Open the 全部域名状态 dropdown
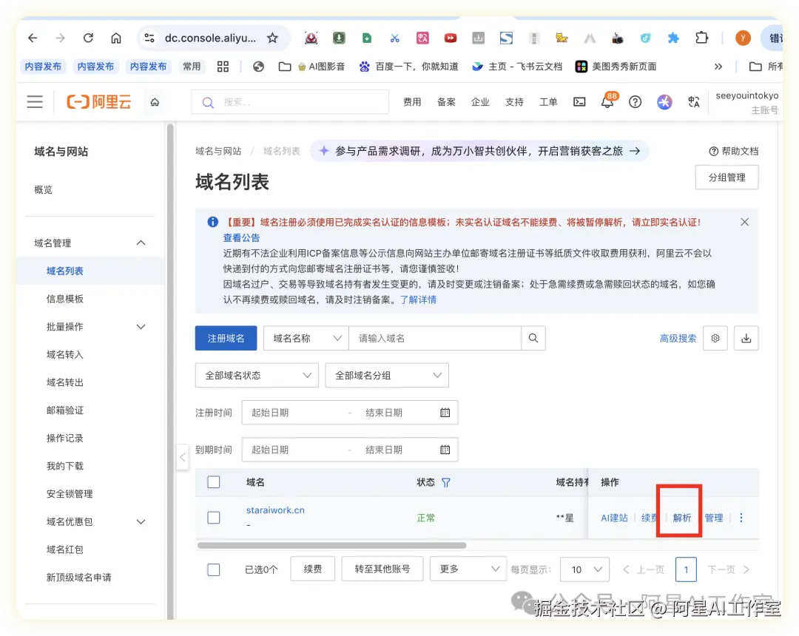799x636 pixels. (x=256, y=375)
